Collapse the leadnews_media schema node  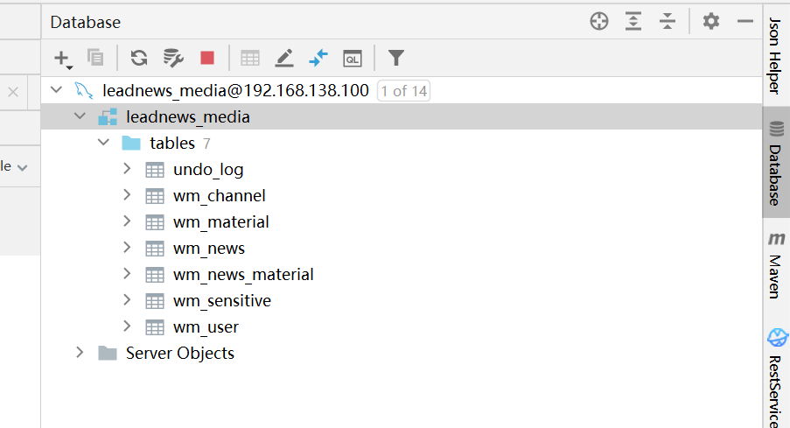point(80,116)
